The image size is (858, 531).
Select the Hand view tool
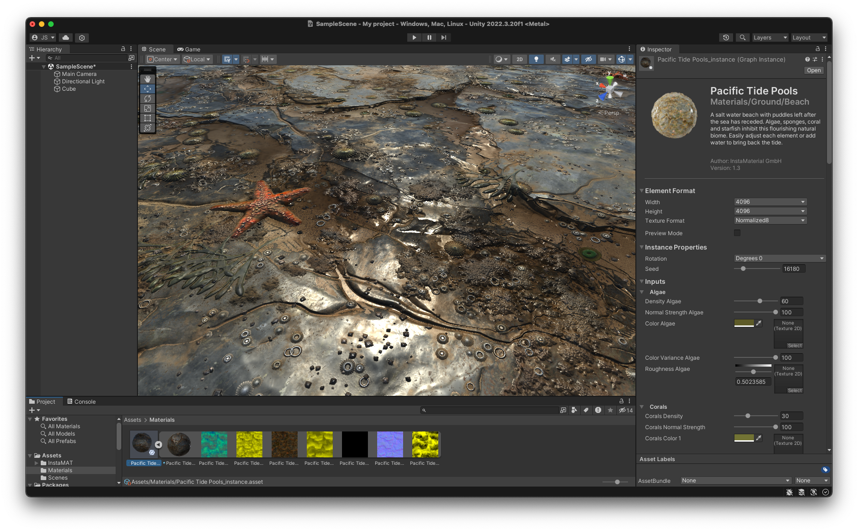pyautogui.click(x=148, y=79)
